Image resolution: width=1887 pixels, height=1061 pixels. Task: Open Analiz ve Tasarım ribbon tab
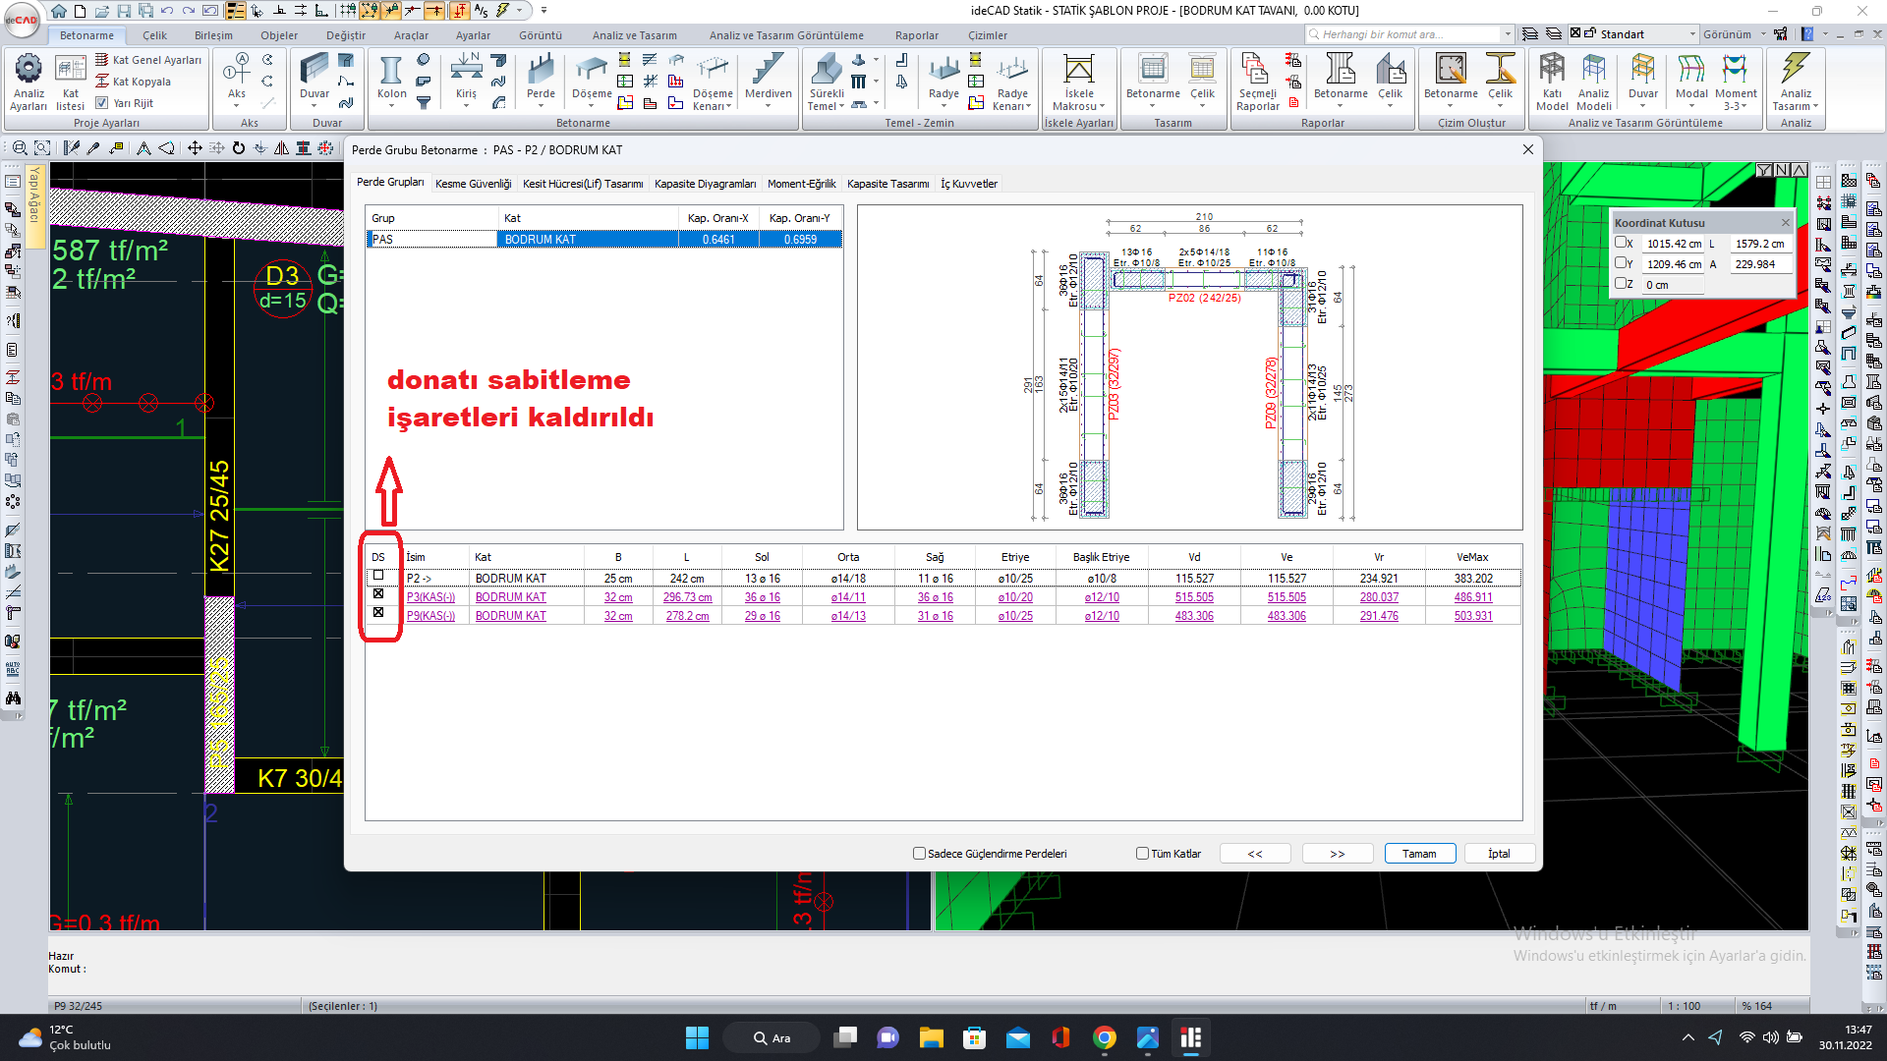[x=634, y=35]
